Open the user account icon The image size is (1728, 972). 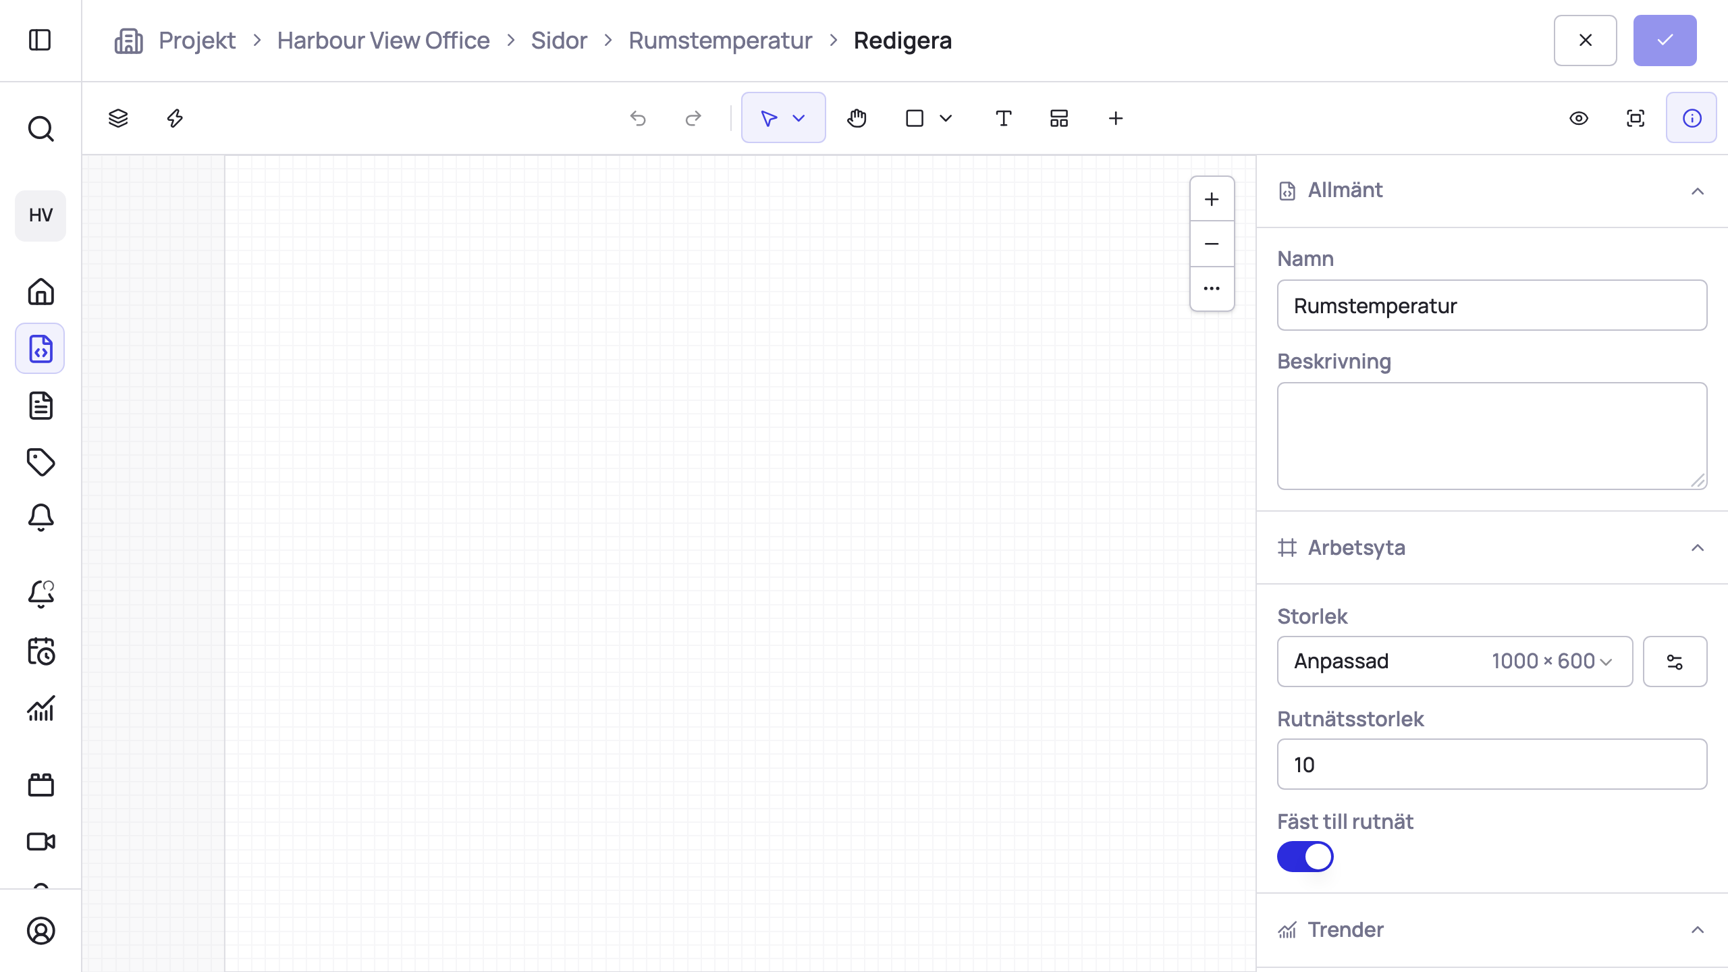(40, 931)
